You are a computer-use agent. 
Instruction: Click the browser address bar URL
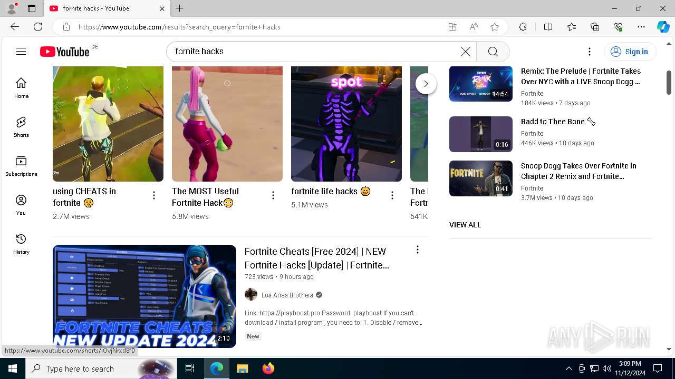coord(179,27)
